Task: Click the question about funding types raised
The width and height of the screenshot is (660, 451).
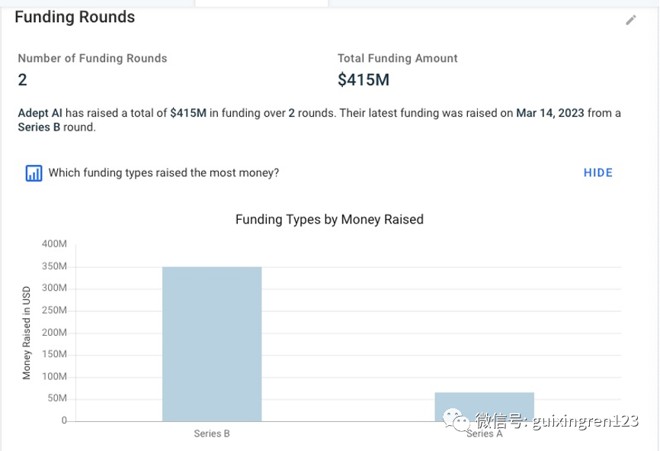Action: point(163,172)
